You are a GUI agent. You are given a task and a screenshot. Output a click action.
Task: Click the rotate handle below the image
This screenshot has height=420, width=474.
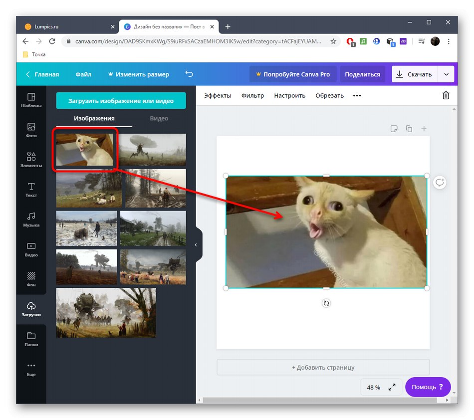click(326, 303)
